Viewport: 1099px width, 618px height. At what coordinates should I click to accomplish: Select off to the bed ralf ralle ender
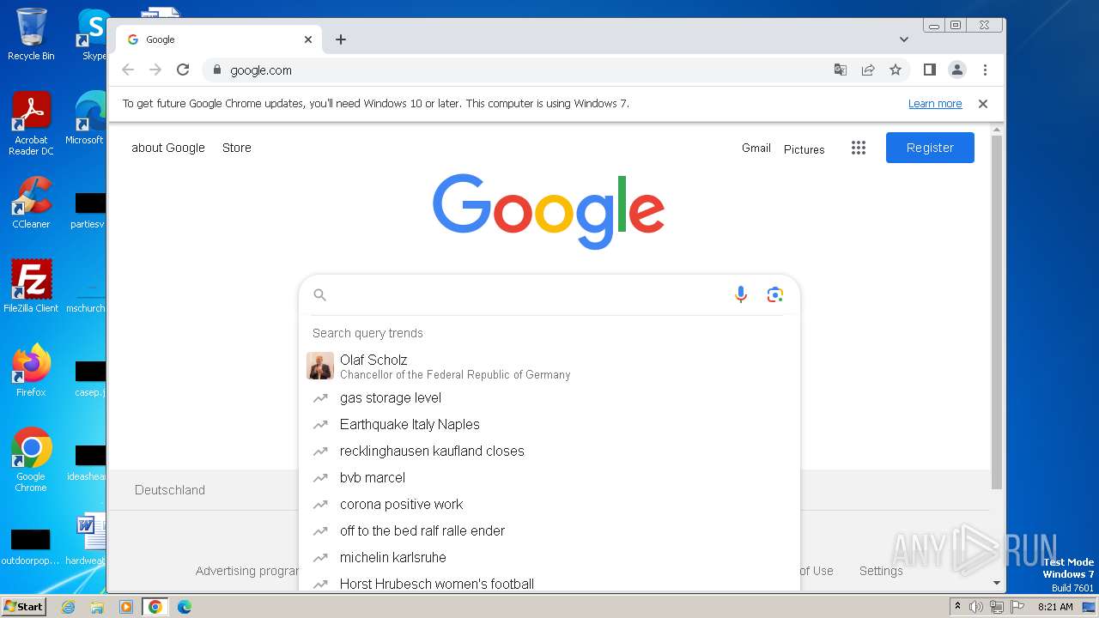click(549, 531)
